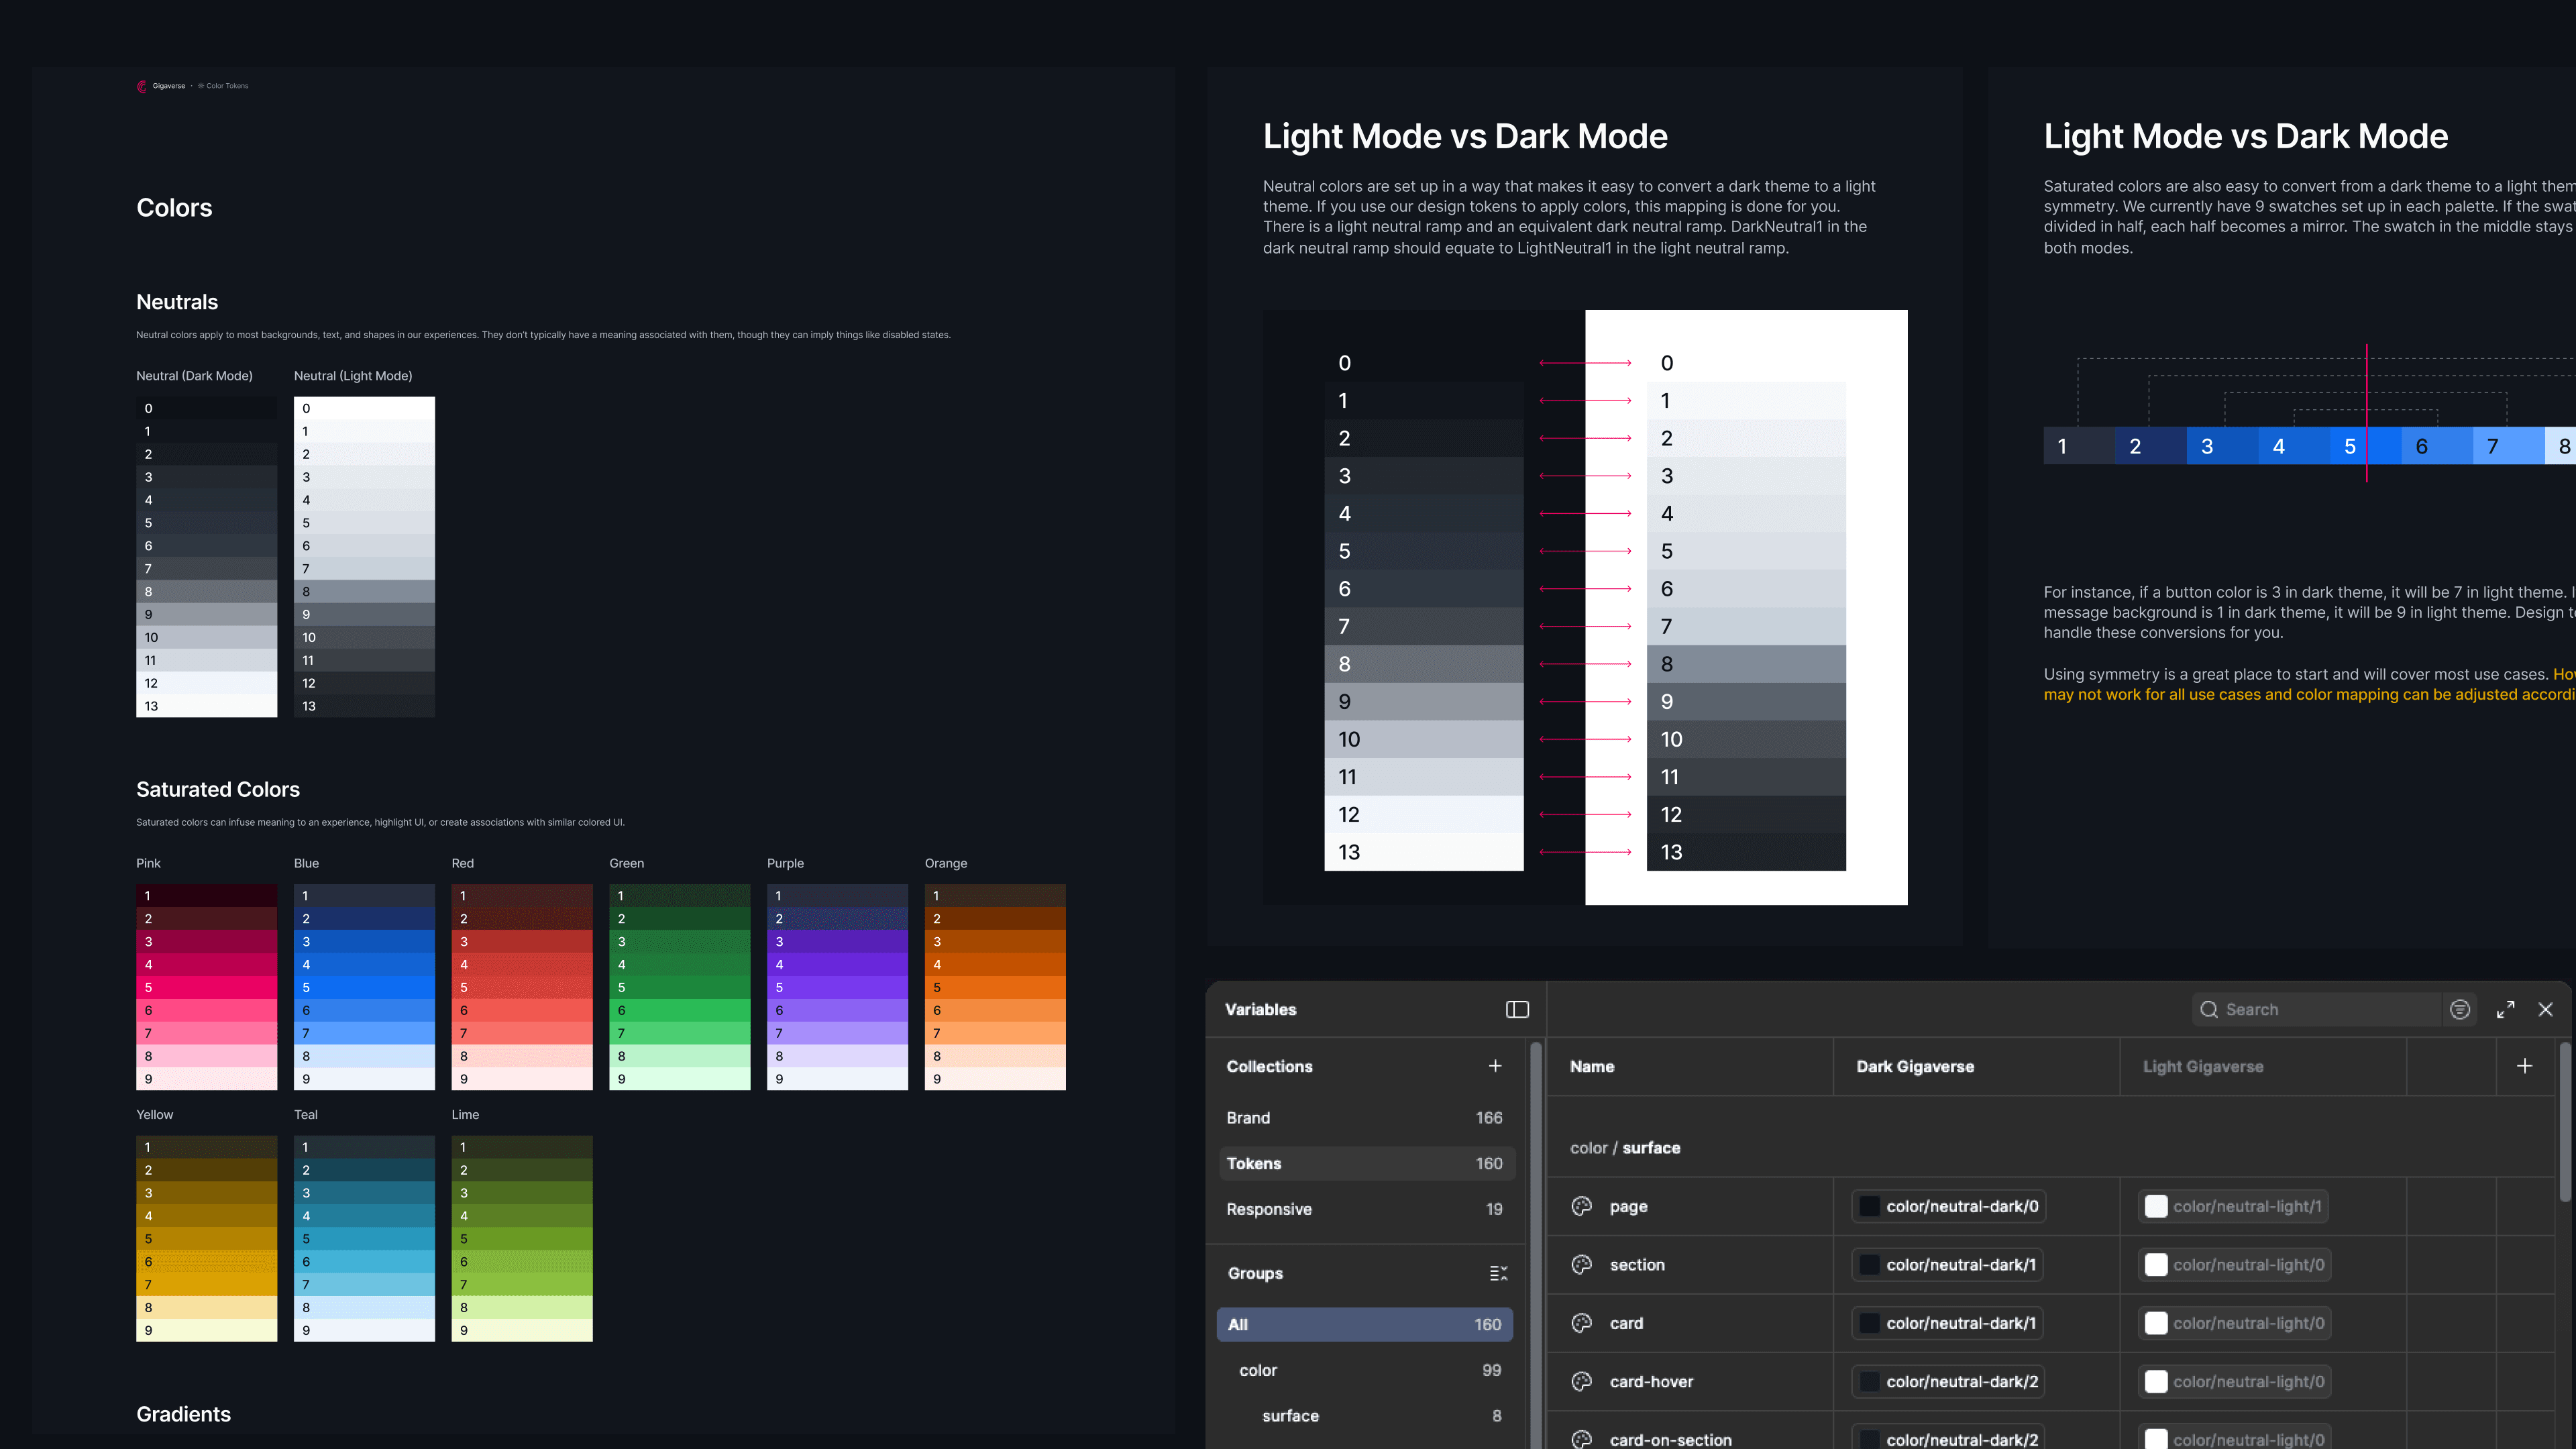Click the color palette icon beside page
This screenshot has width=2576, height=1449.
[1581, 1206]
